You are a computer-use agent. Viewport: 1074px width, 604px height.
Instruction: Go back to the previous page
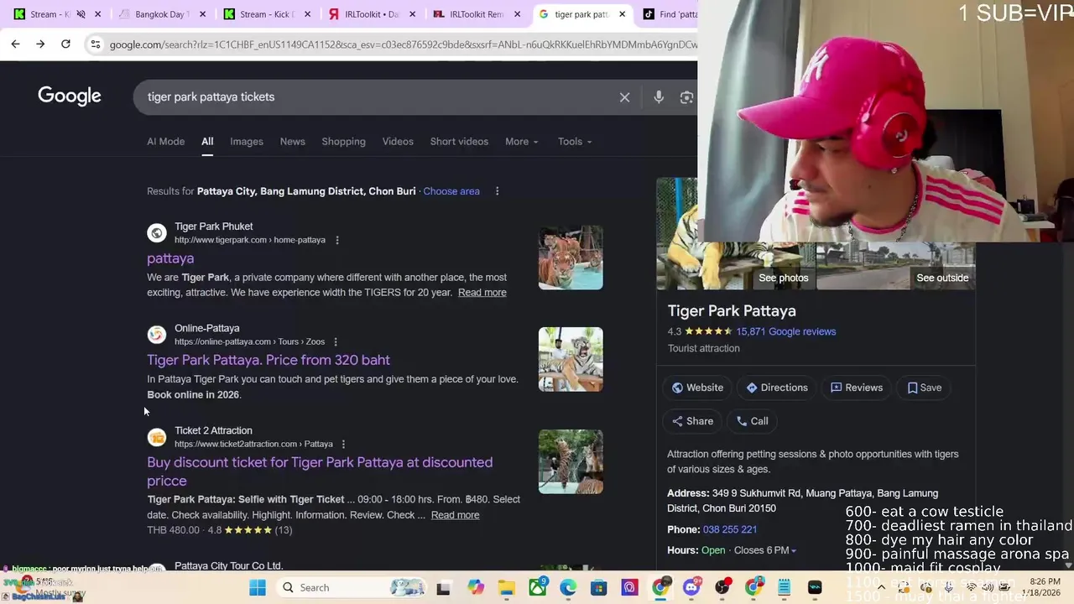(15, 44)
